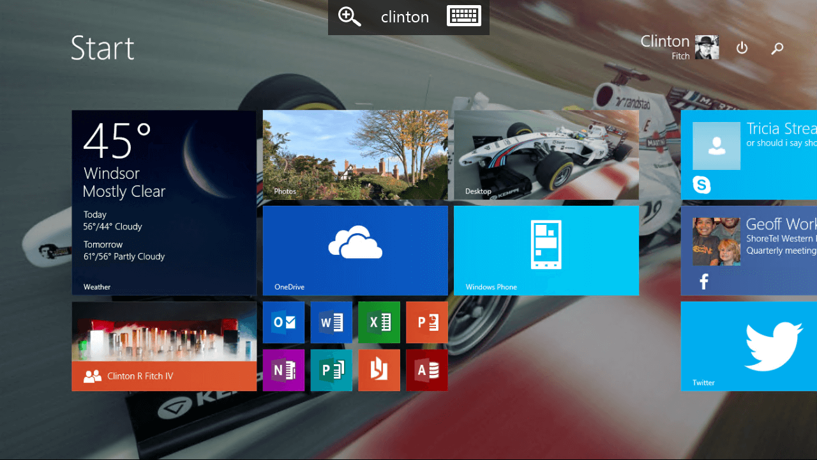Open the OneDrive tile
Viewport: 817px width, 460px height.
tap(356, 250)
